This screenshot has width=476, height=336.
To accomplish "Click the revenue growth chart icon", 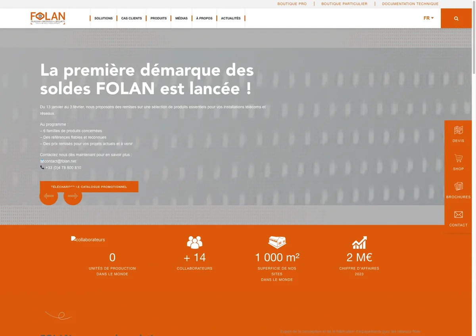I will pos(359,242).
